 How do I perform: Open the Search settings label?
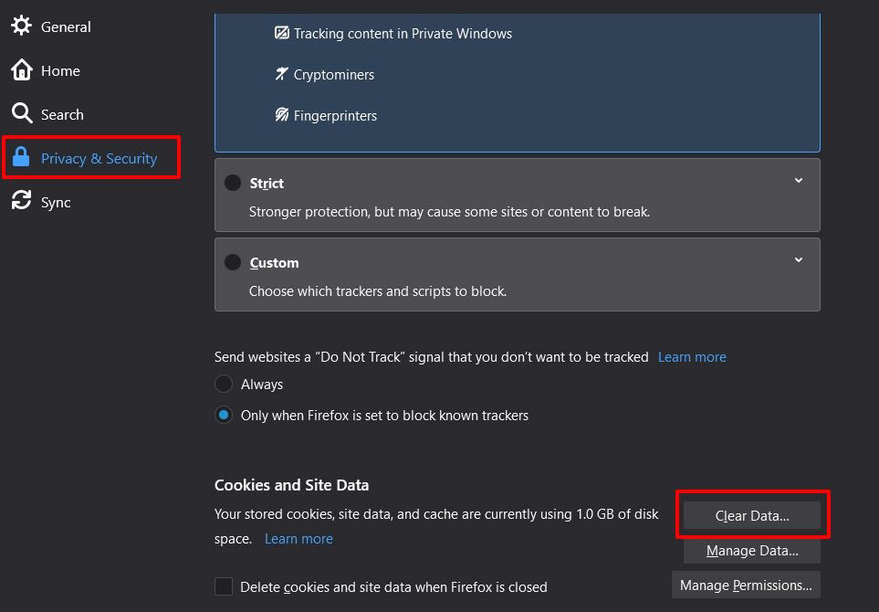[62, 114]
